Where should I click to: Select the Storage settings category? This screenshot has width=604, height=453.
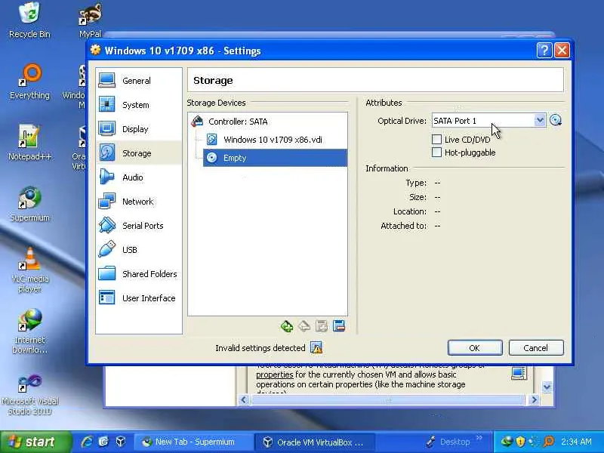tap(139, 153)
